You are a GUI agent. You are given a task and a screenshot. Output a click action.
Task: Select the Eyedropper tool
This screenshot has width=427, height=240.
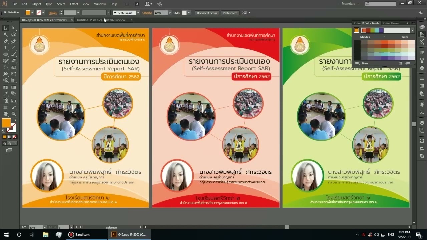6,94
